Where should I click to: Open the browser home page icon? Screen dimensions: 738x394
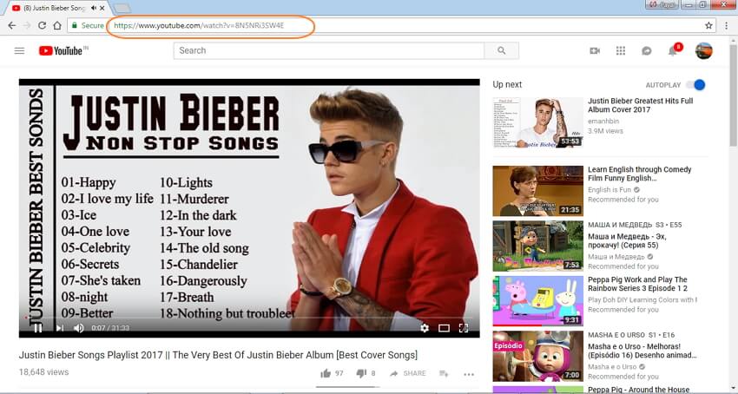tap(57, 26)
